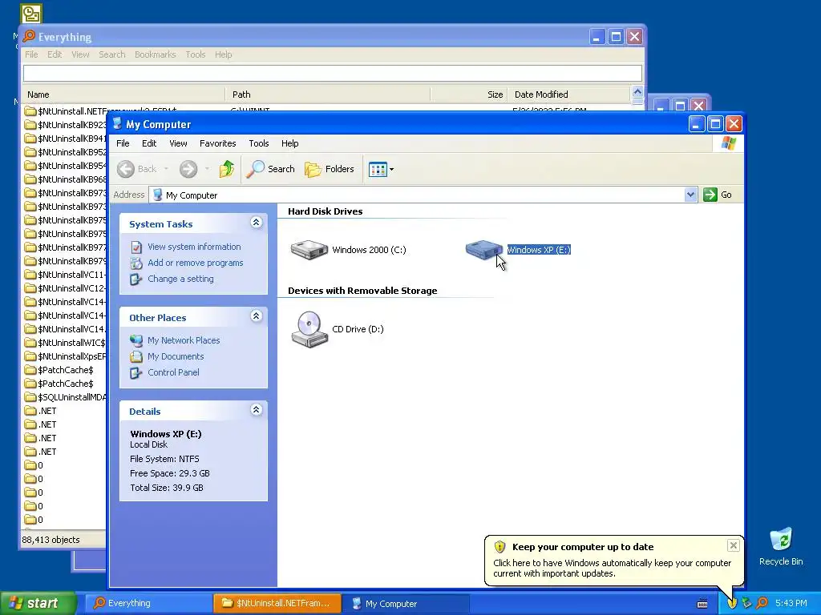Click the Add or remove programs icon
821x615 pixels.
[136, 263]
